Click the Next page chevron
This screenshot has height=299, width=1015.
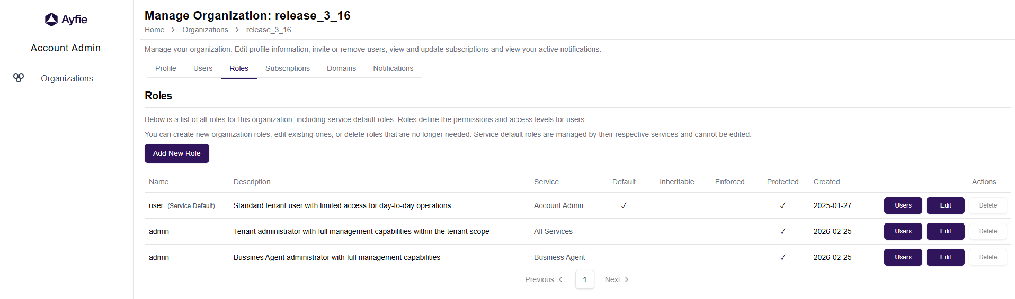click(627, 279)
